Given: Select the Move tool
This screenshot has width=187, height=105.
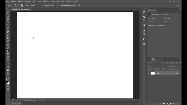Looking at the screenshot, I should pos(8,13).
